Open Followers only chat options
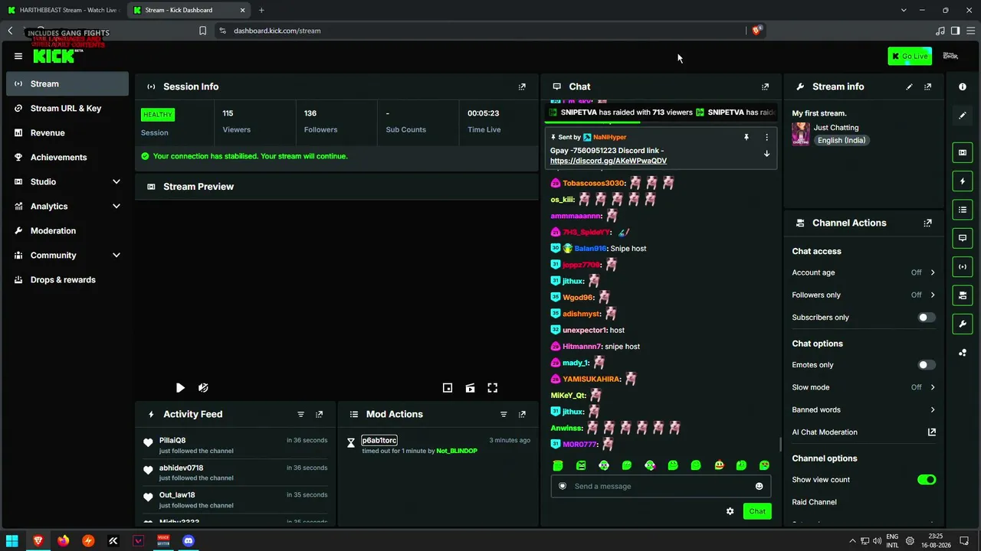 864,295
